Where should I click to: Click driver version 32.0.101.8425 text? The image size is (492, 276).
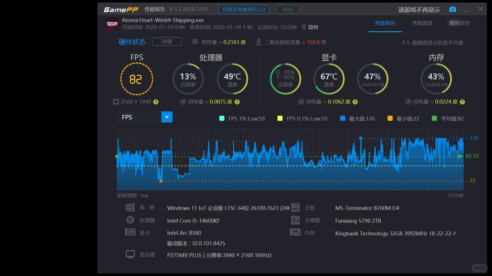[196, 243]
